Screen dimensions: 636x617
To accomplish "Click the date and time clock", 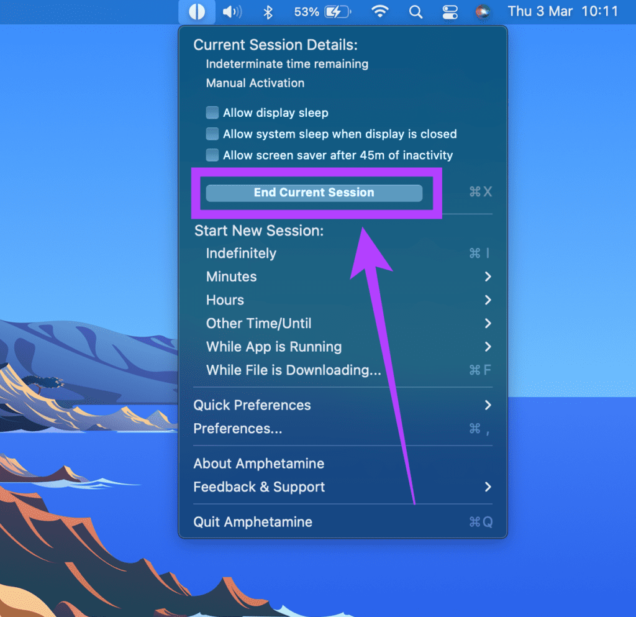I will (563, 12).
